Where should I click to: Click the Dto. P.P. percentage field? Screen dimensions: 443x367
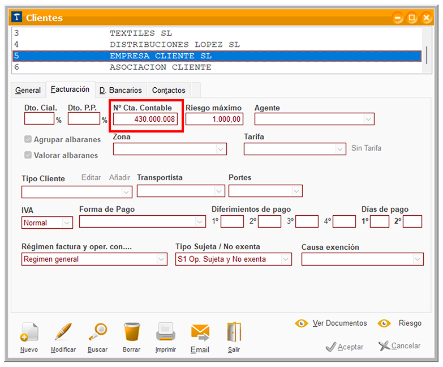(84, 118)
